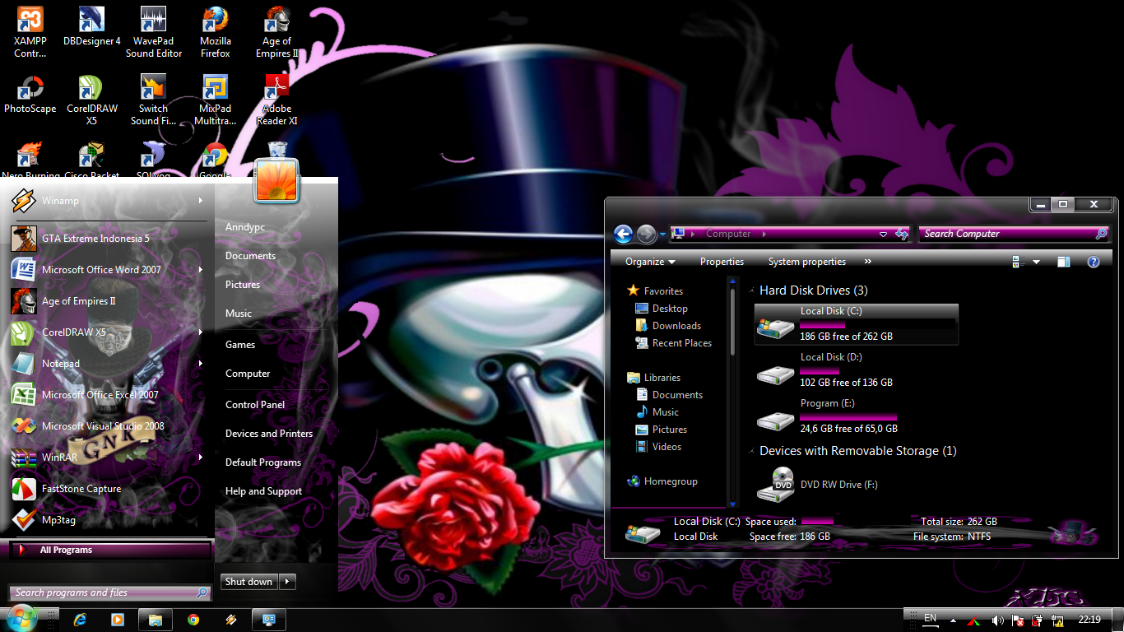Open the view options dropdown arrow

point(1036,262)
